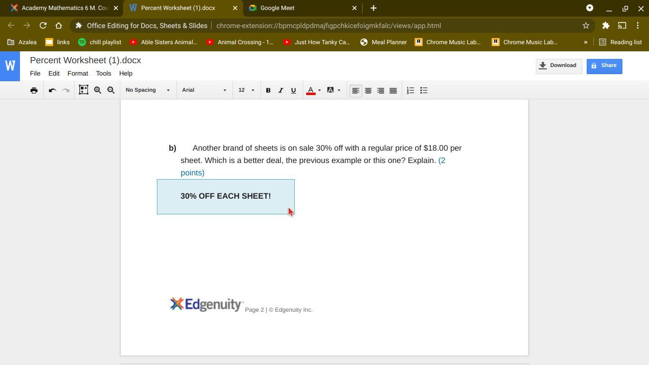Open the font size 12 dropdown
Viewport: 649px width, 365px height.
(246, 90)
